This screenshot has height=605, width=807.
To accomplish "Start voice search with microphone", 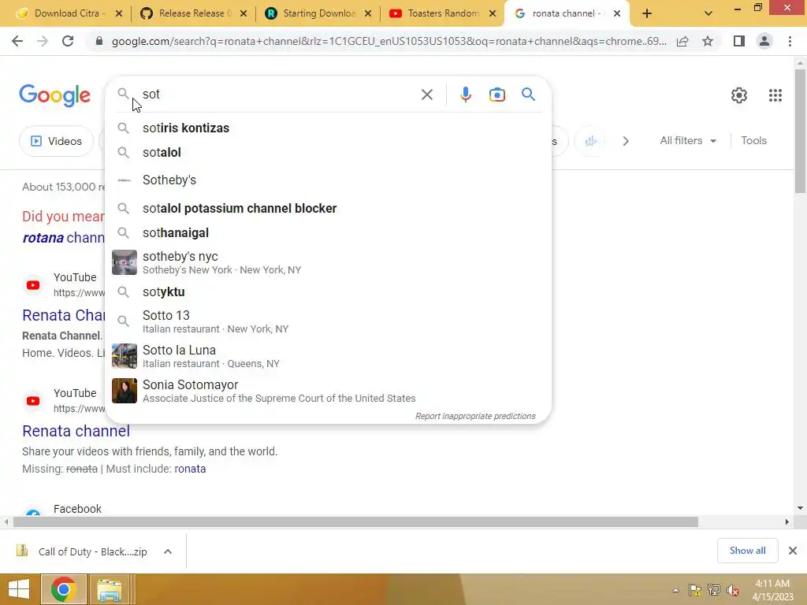I will pos(465,95).
